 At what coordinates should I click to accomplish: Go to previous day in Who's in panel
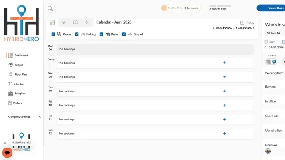(x=265, y=48)
